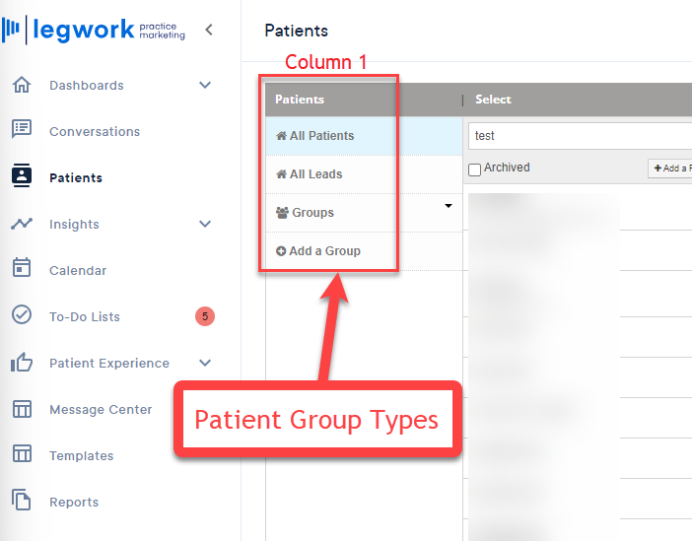Click the To-Do Lists checkmark icon

pyautogui.click(x=22, y=315)
